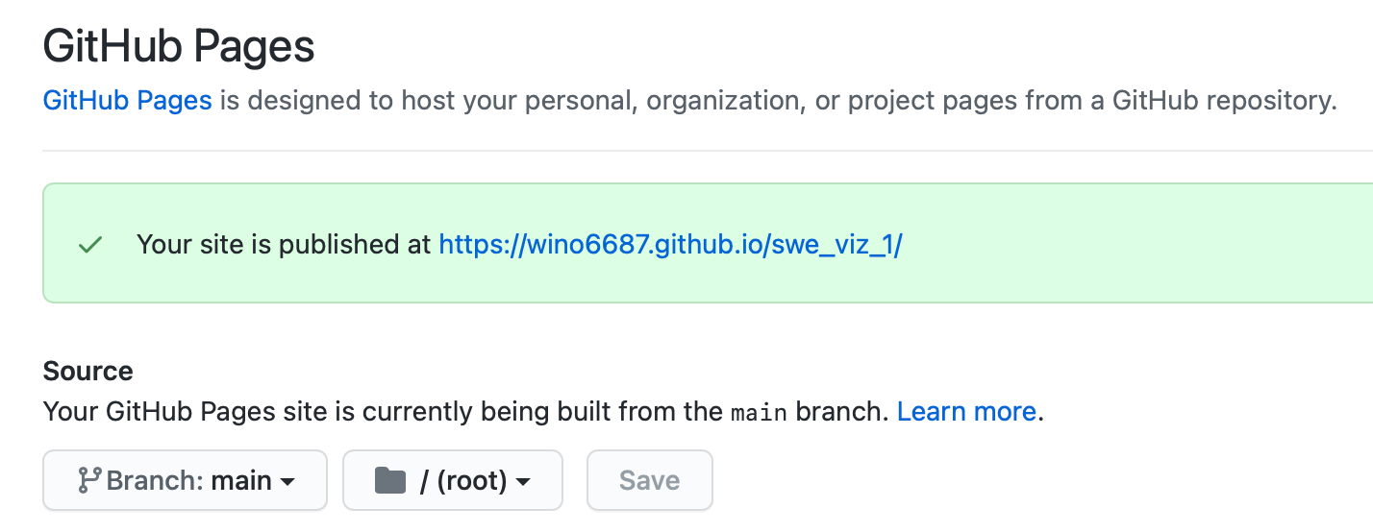Image resolution: width=1373 pixels, height=532 pixels.
Task: Click the "Your site is published at" text
Action: (x=284, y=245)
